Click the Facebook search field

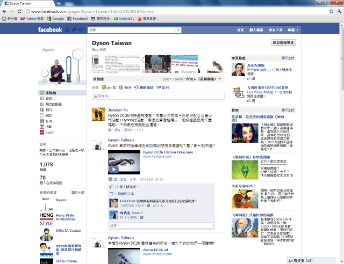pos(132,30)
